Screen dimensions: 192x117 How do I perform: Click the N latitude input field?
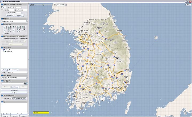(15, 7)
